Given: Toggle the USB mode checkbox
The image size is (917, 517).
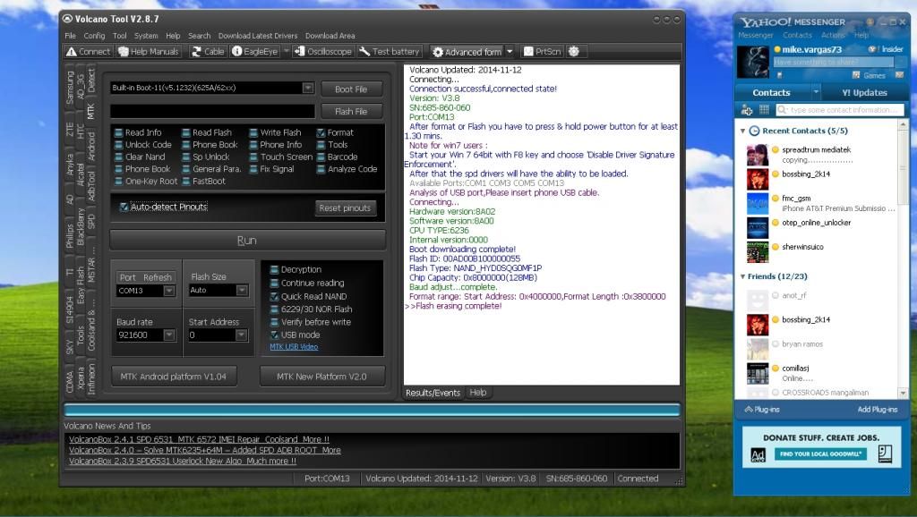Looking at the screenshot, I should (274, 335).
